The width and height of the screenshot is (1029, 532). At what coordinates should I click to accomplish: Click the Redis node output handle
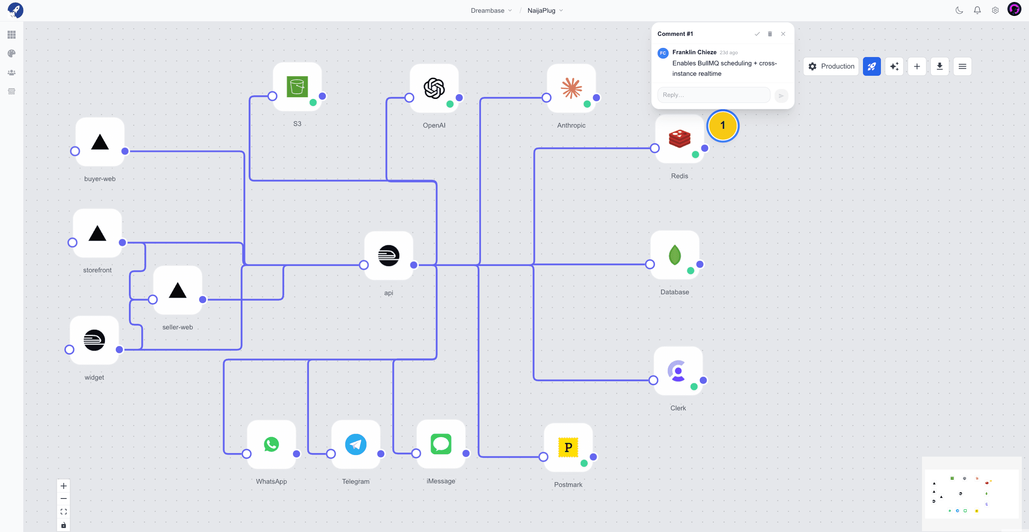point(704,148)
